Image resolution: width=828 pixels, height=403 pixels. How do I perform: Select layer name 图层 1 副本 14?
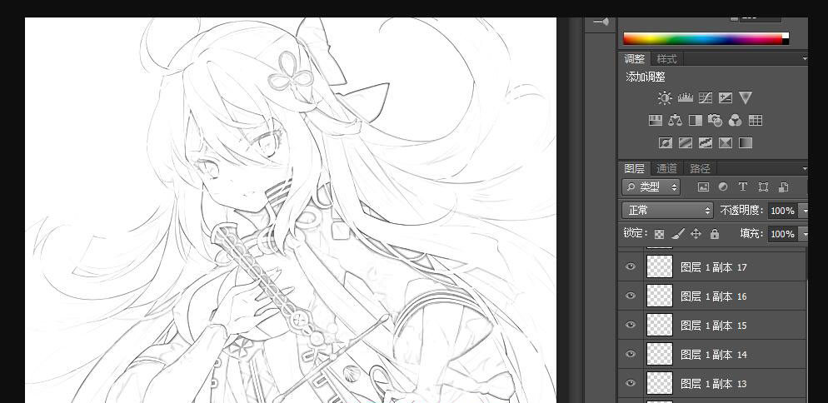713,355
